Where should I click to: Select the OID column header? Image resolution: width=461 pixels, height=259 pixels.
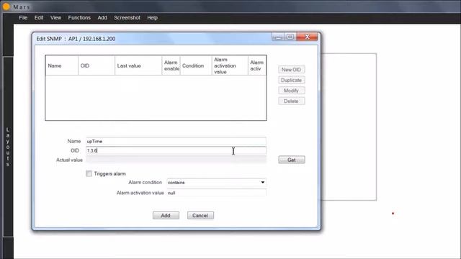click(x=97, y=65)
